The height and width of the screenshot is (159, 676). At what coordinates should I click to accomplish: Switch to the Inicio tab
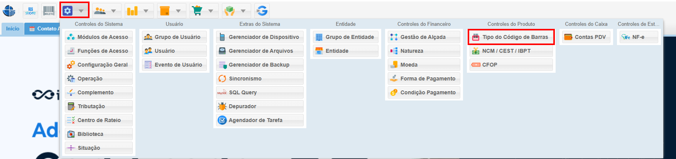click(12, 29)
